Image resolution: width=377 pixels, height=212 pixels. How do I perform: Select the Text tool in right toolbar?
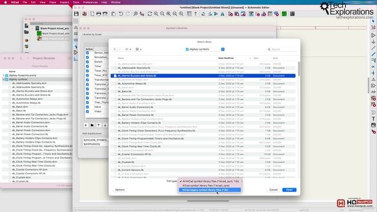373,119
